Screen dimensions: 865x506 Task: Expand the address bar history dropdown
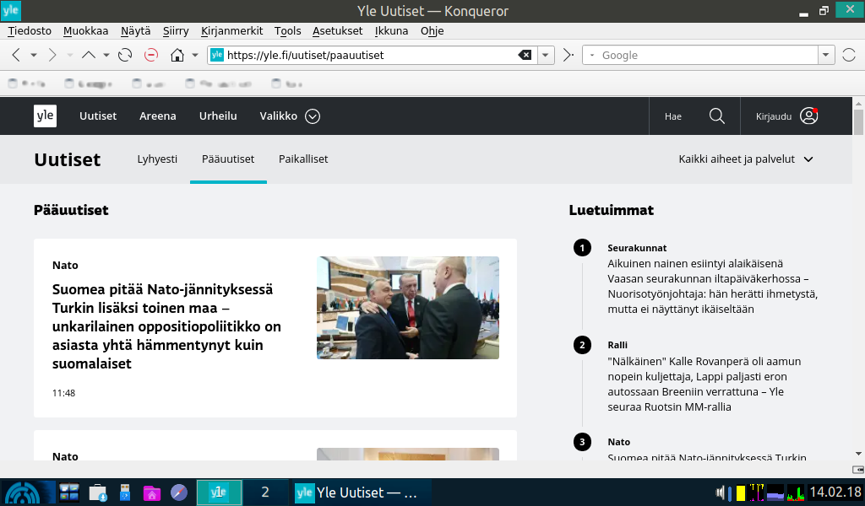coord(546,55)
